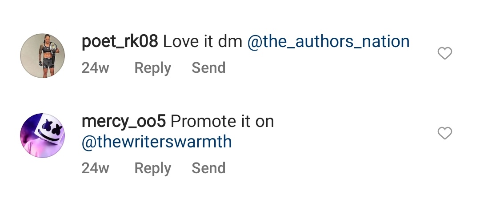
Task: Select the "Promote it on" comment text
Action: [x=222, y=122]
